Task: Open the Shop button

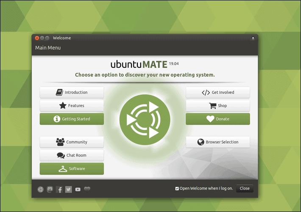Action: click(x=218, y=106)
